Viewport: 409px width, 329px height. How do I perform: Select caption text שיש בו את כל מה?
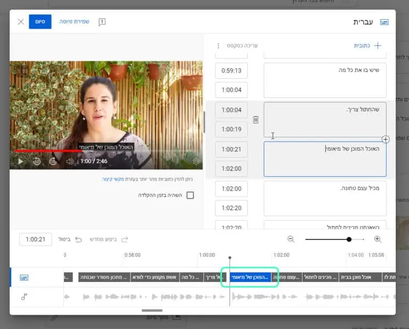[x=325, y=80]
